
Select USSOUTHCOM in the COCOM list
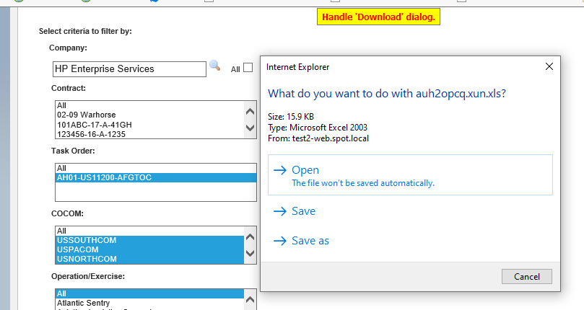(86, 240)
